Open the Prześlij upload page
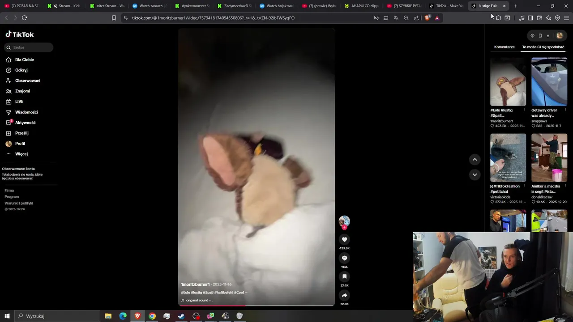This screenshot has width=573, height=322. tap(21, 133)
